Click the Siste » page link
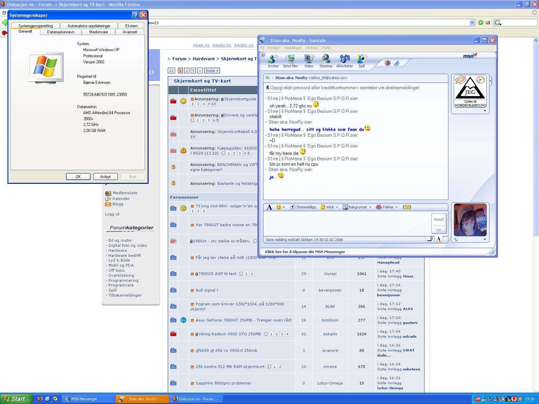This screenshot has width=539, height=404. 212,71
